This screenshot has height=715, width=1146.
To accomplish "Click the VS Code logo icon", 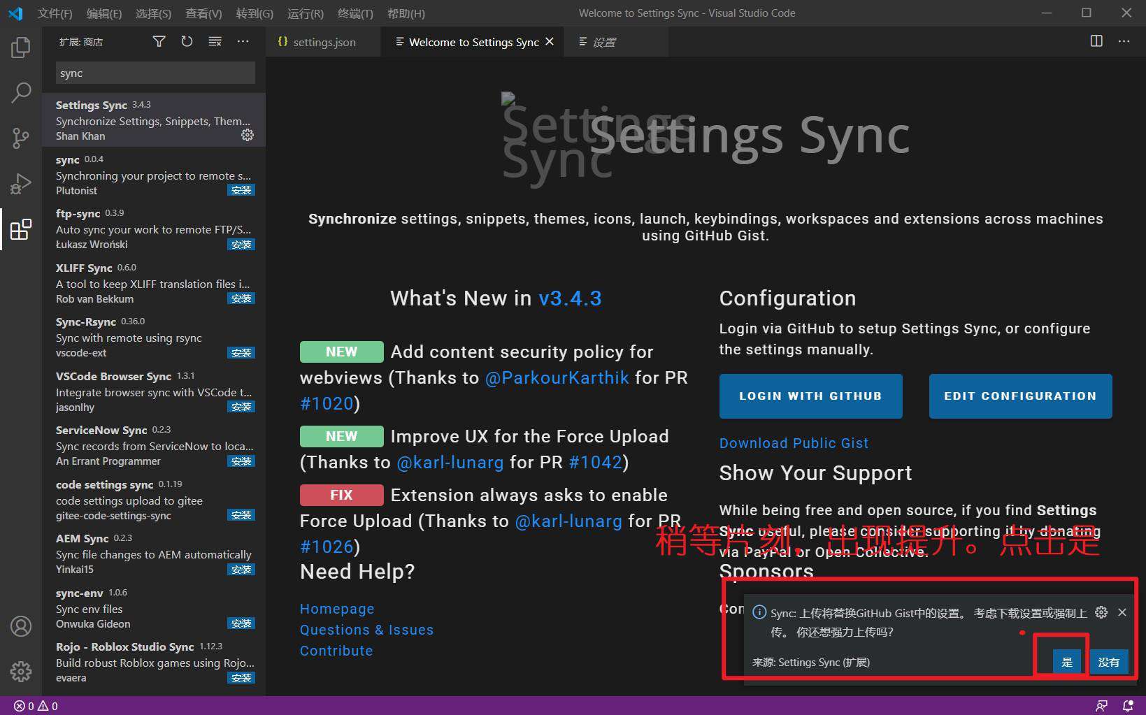I will click(15, 13).
